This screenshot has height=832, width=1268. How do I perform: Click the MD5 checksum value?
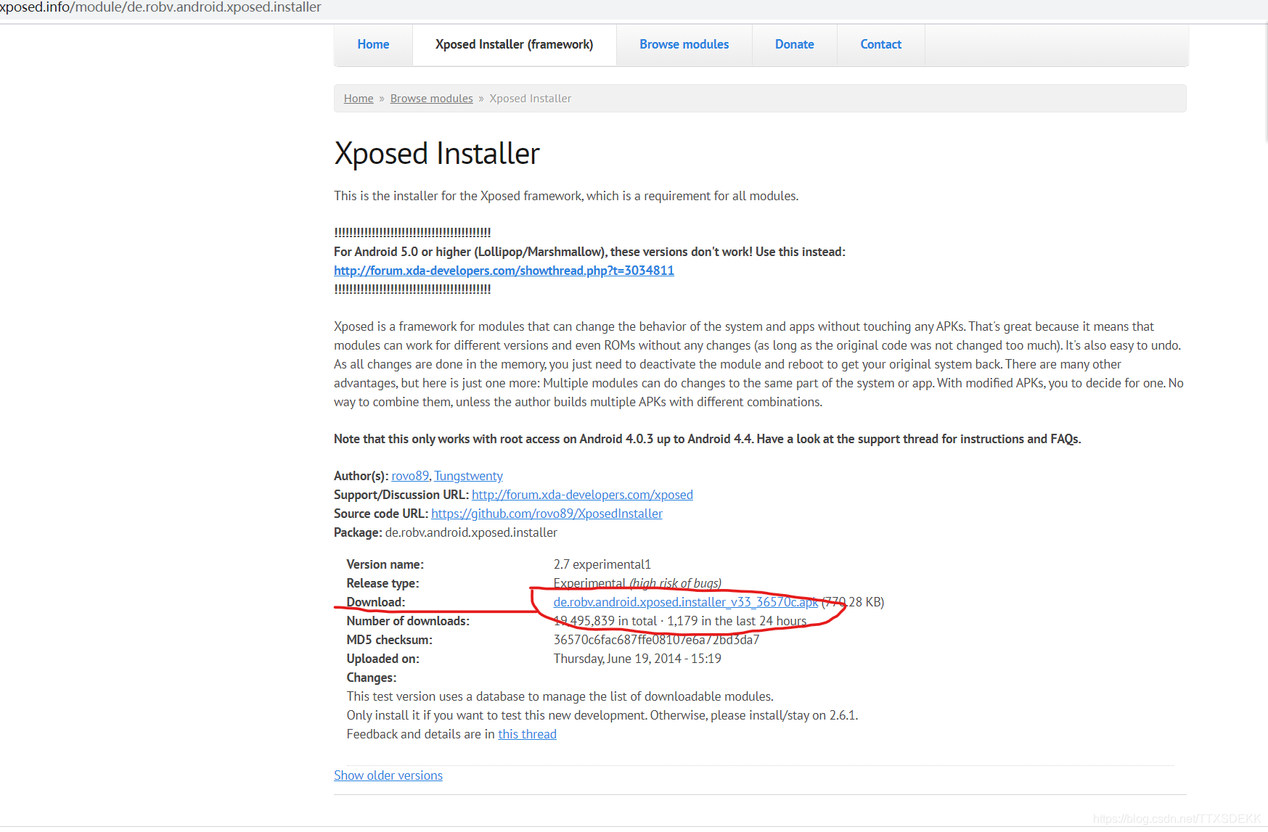coord(656,640)
